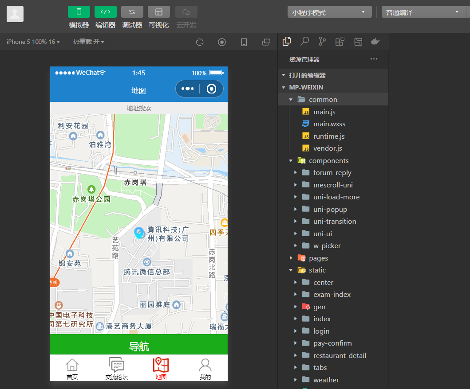The width and height of the screenshot is (470, 389).
Task: Expand the w-picker folder
Action: click(x=333, y=245)
